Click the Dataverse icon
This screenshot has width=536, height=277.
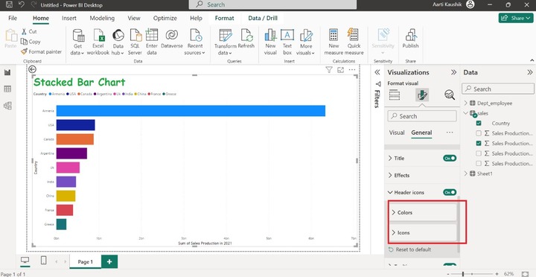click(172, 35)
